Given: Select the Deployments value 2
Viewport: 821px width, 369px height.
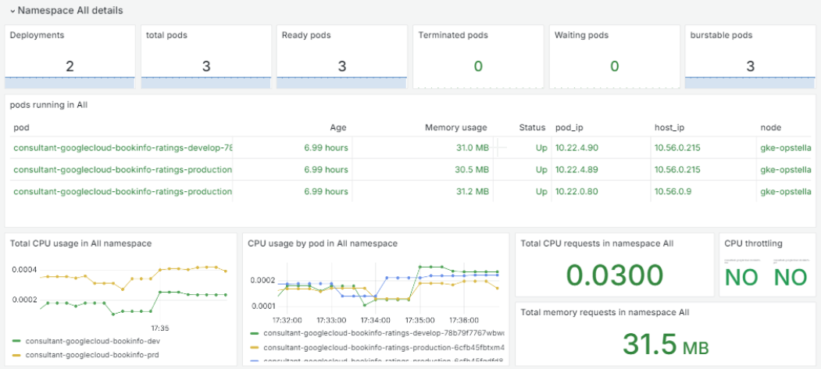Looking at the screenshot, I should tap(70, 66).
